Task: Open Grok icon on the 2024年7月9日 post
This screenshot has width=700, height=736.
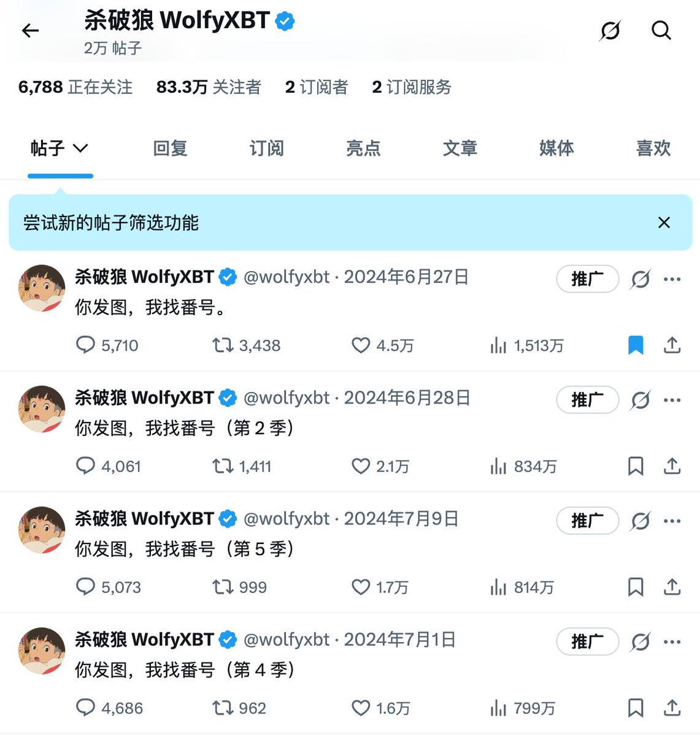Action: pos(640,521)
